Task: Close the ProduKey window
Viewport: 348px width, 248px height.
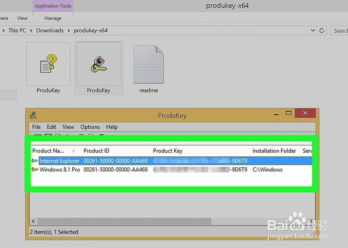Action: point(305,113)
